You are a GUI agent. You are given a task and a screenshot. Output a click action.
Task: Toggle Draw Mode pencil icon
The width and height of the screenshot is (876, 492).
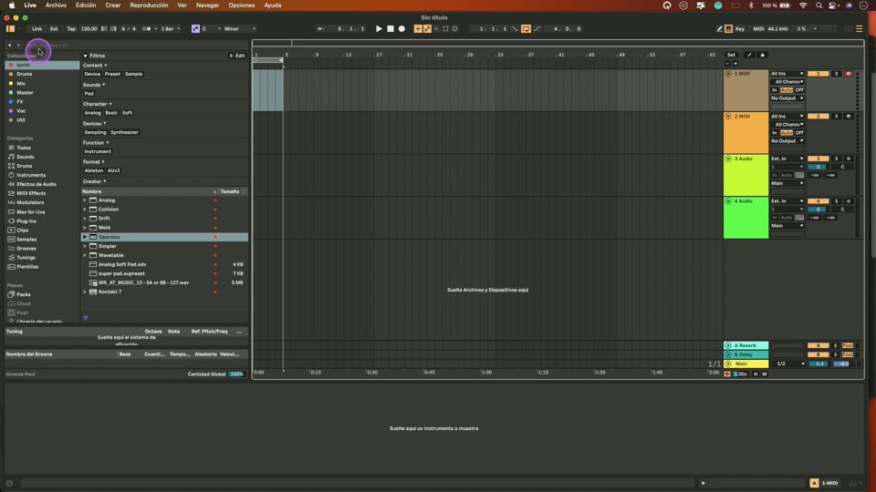click(x=719, y=28)
